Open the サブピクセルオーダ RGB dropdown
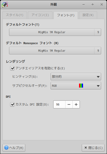 point(76,86)
